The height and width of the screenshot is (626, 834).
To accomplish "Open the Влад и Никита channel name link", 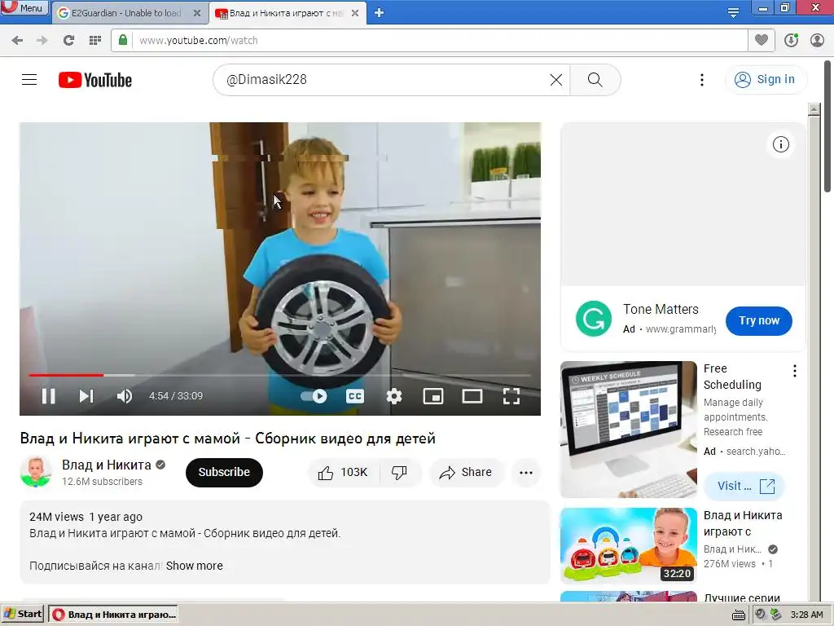I will click(x=107, y=465).
